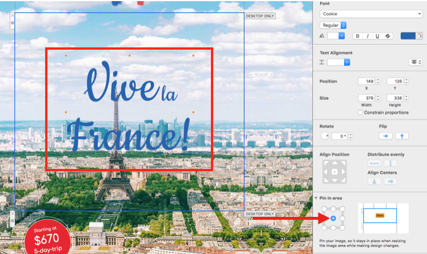This screenshot has width=427, height=254.
Task: Select the top-right pin radio button
Action: coord(342,209)
